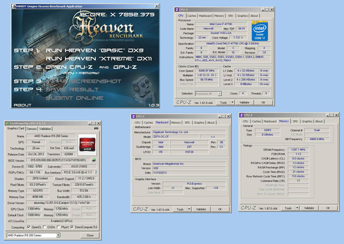Click the camera screenshot icon in GPU-Z
Screen dimensions: 344x244
tap(96, 128)
